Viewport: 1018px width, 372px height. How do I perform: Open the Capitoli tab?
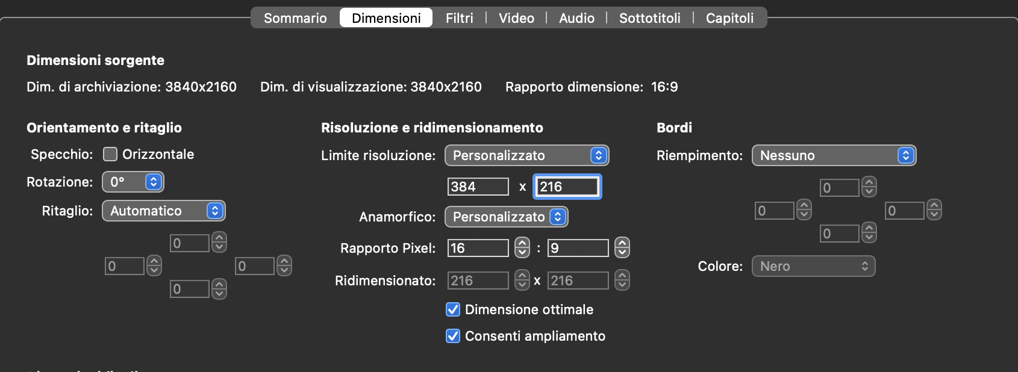click(729, 18)
